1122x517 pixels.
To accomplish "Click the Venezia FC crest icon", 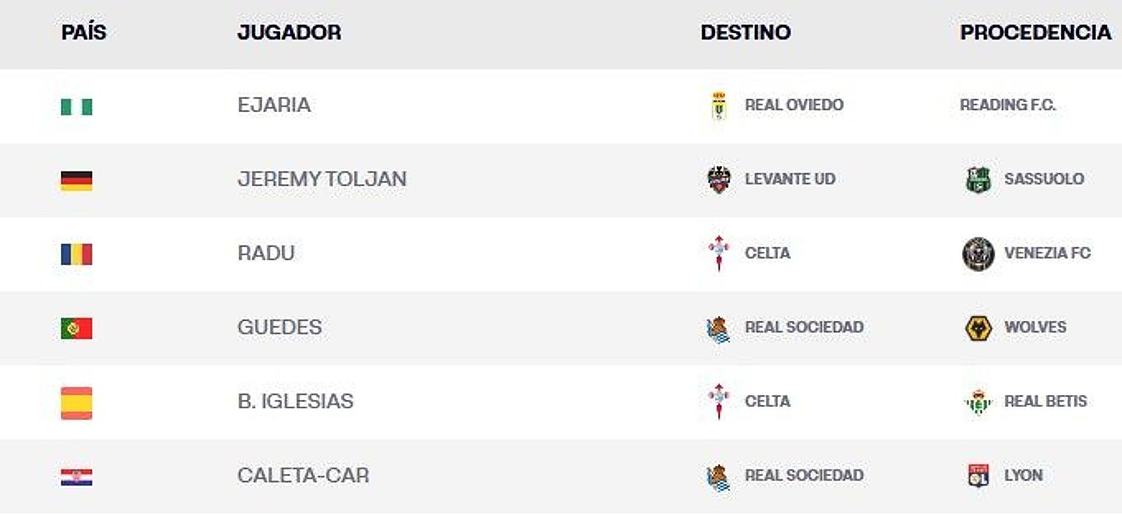I will pyautogui.click(x=978, y=254).
